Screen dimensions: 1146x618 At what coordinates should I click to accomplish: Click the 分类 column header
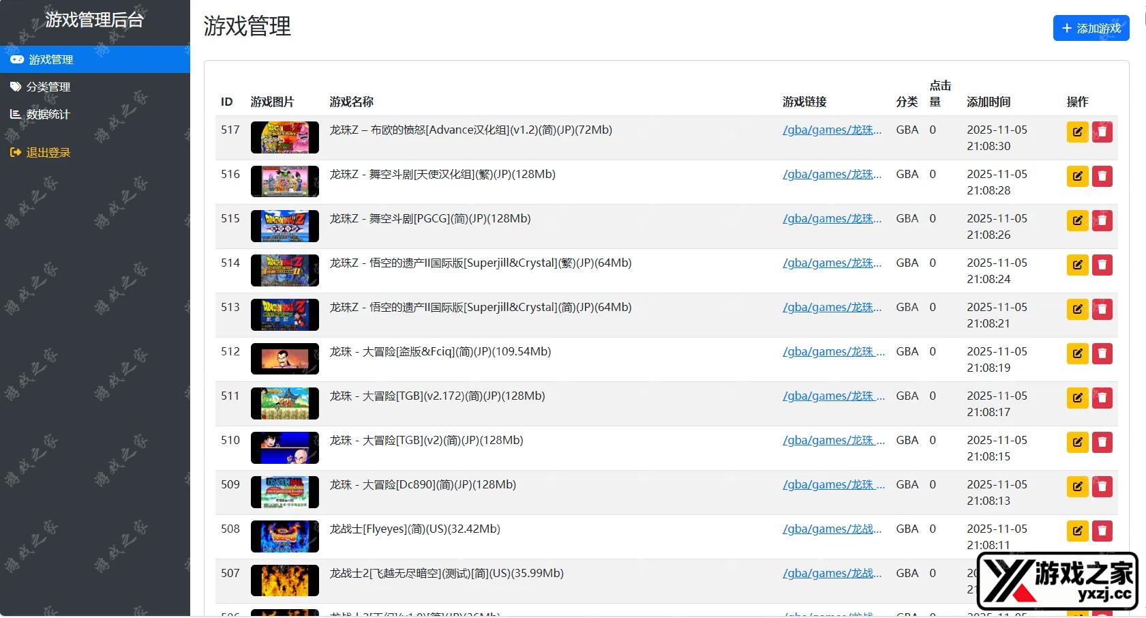click(x=907, y=102)
